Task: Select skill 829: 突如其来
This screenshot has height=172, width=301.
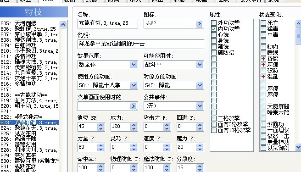Action: [x=30, y=155]
